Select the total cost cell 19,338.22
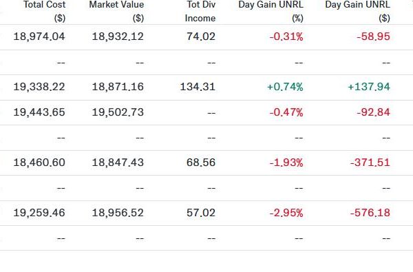 click(39, 87)
